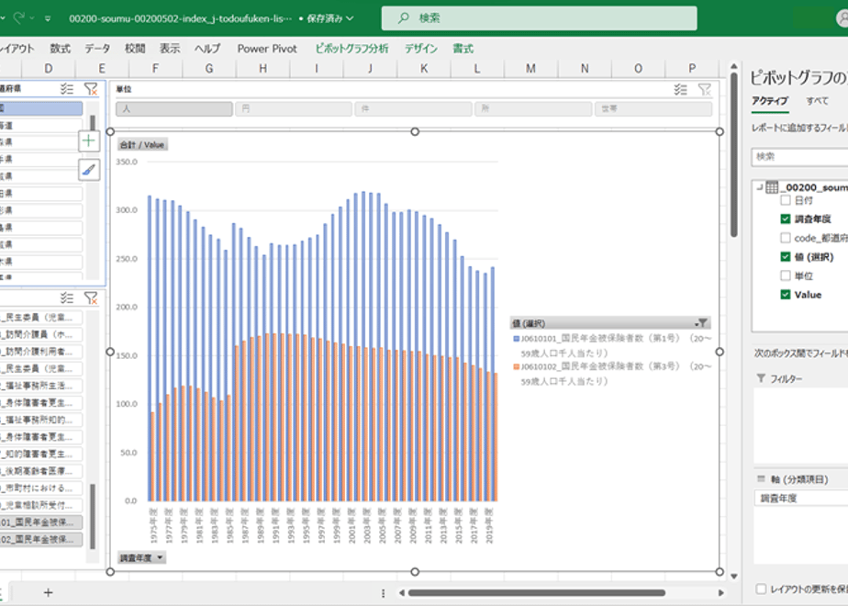Image resolution: width=848 pixels, height=606 pixels.
Task: Toggle multi-select on the prefecture slicer
Action: tap(66, 89)
